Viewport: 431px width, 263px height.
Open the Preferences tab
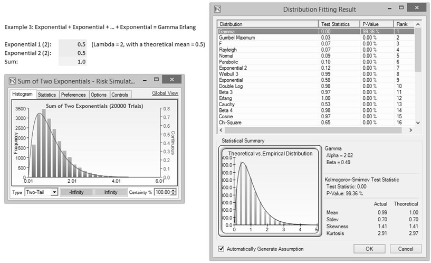point(73,95)
